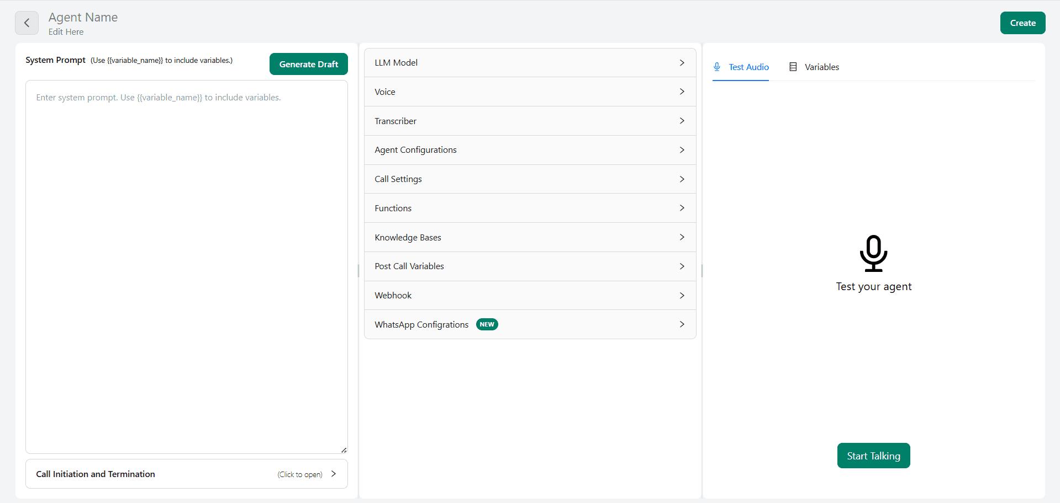Click the resize handle of the prompt textarea
1060x503 pixels.
(x=344, y=450)
